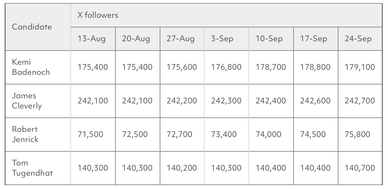Select the 27-Aug column header
This screenshot has height=189, width=388.
coord(180,39)
